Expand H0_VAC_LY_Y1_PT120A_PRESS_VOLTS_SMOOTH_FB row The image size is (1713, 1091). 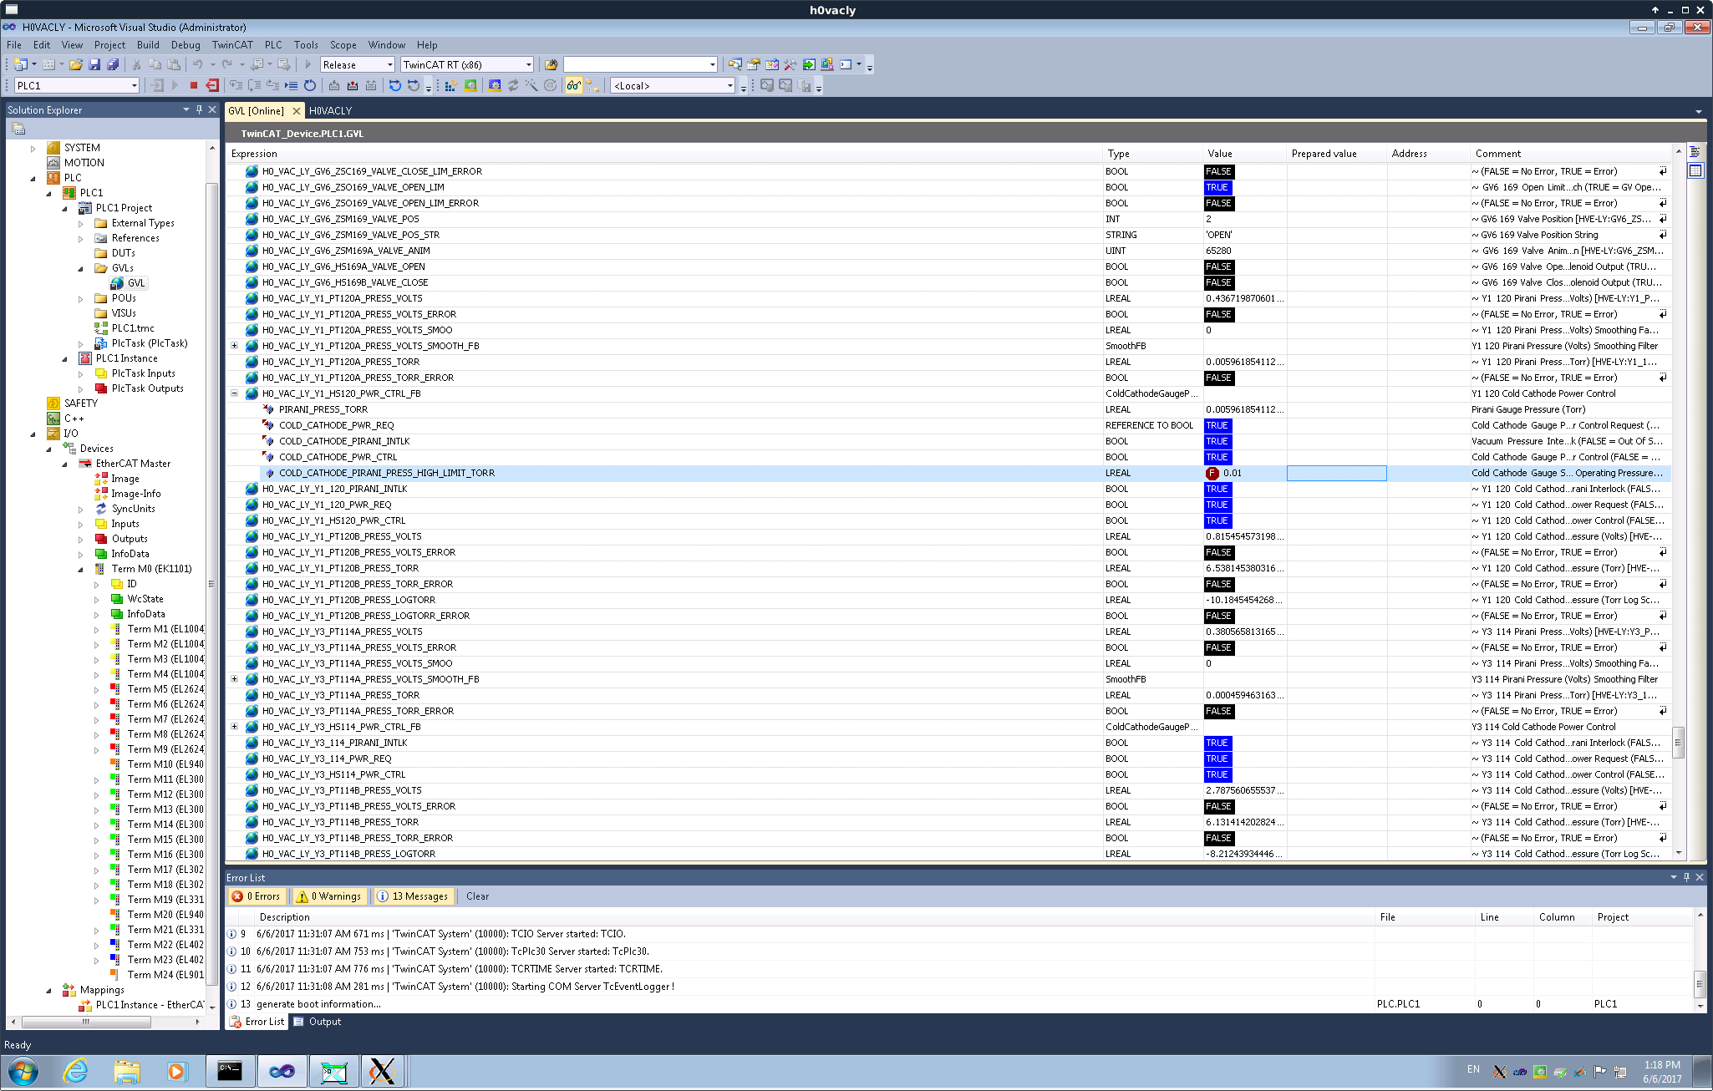[x=234, y=346]
